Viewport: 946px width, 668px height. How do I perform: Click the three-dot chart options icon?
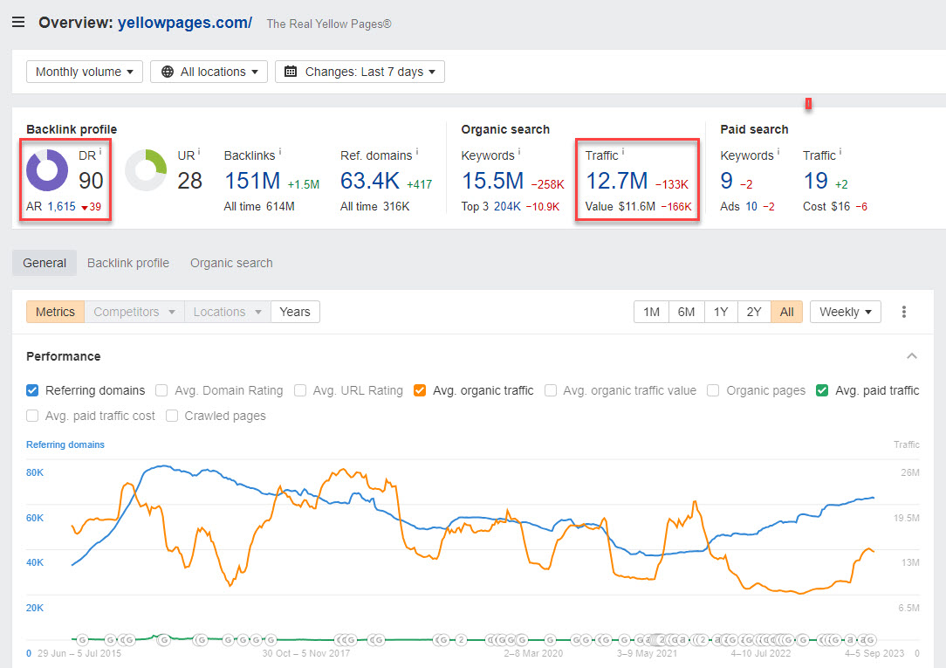tap(903, 312)
